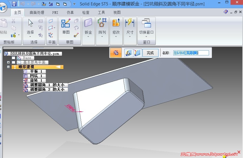243x158 pixels.
Task: Open the 尺寸 dimension menu
Action: click(130, 28)
